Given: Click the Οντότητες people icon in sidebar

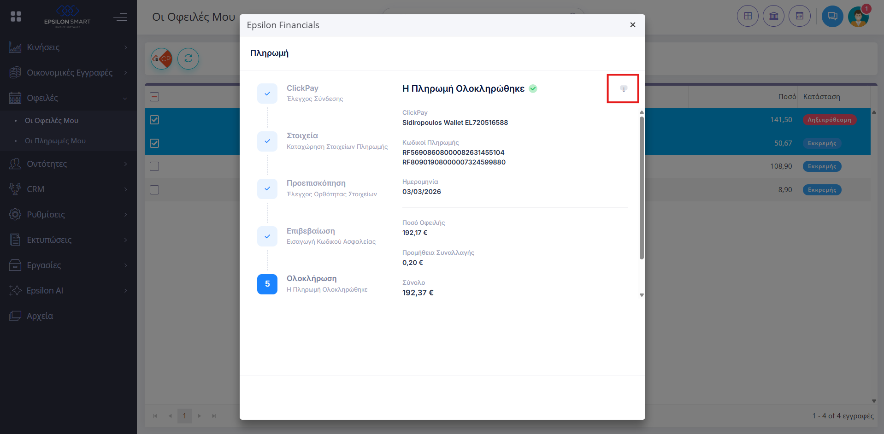Looking at the screenshot, I should point(15,164).
